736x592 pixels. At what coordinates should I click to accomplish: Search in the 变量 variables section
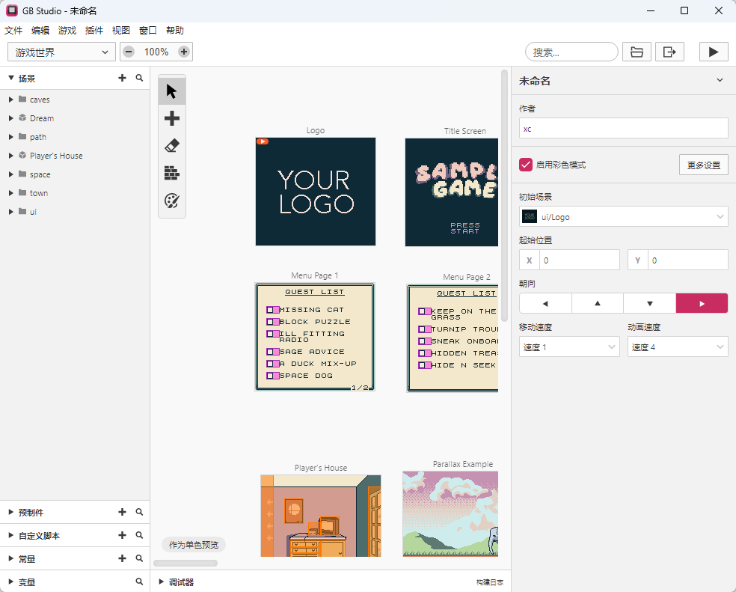coord(139,582)
